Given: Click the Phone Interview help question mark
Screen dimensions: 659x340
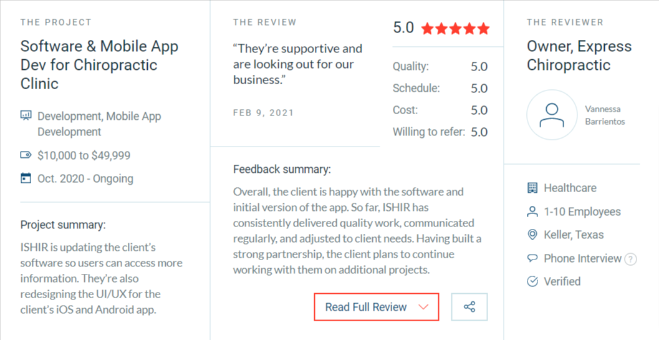Looking at the screenshot, I should (630, 259).
